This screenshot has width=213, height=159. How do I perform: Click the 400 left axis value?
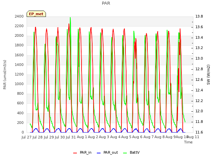tap(20, 113)
